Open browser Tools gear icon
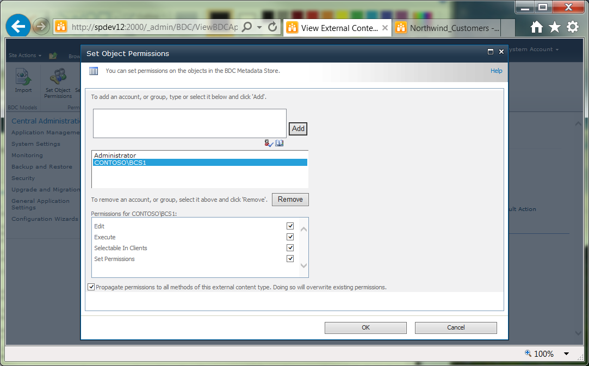 point(573,27)
